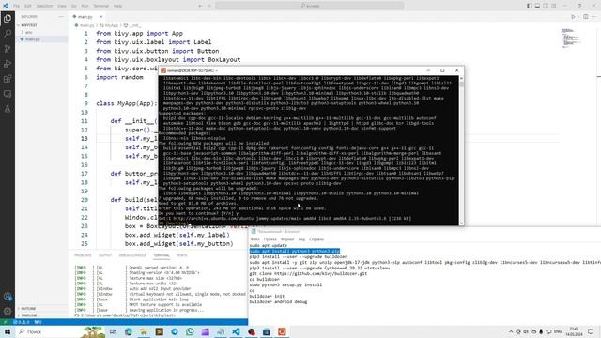The height and width of the screenshot is (338, 601).
Task: Open Windows Start menu
Action: (x=8, y=331)
